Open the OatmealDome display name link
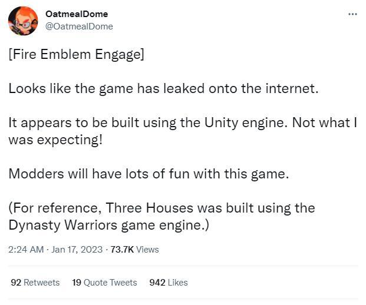The height and width of the screenshot is (305, 366). click(76, 14)
